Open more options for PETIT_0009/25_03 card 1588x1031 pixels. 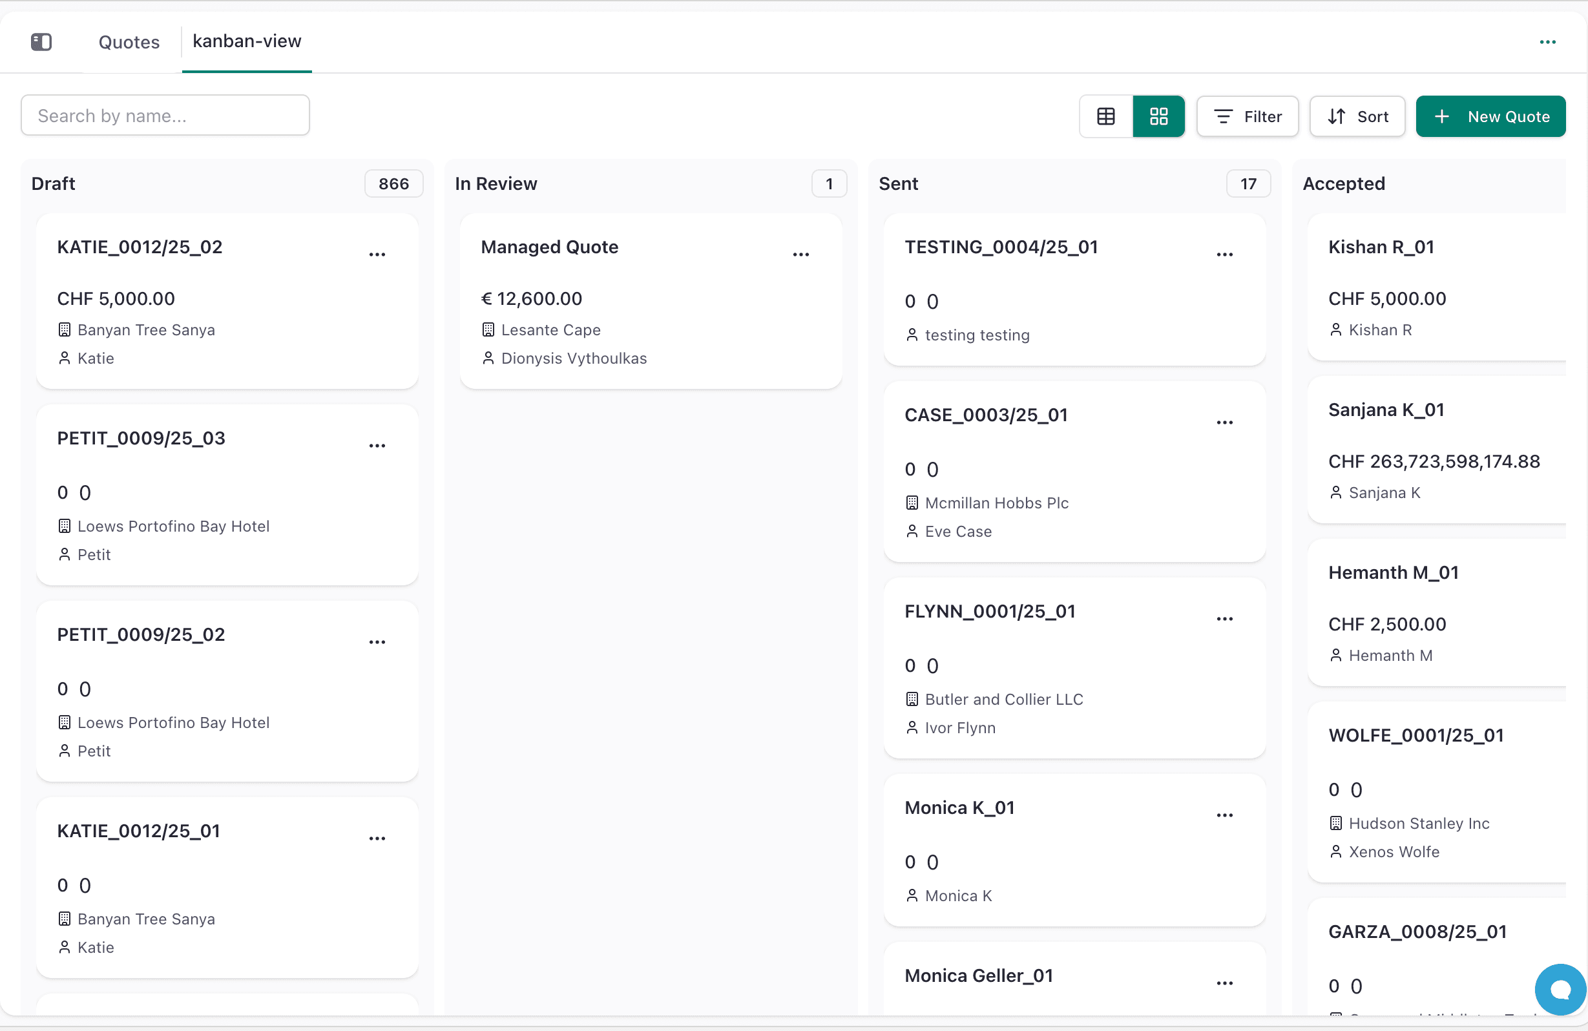tap(377, 445)
